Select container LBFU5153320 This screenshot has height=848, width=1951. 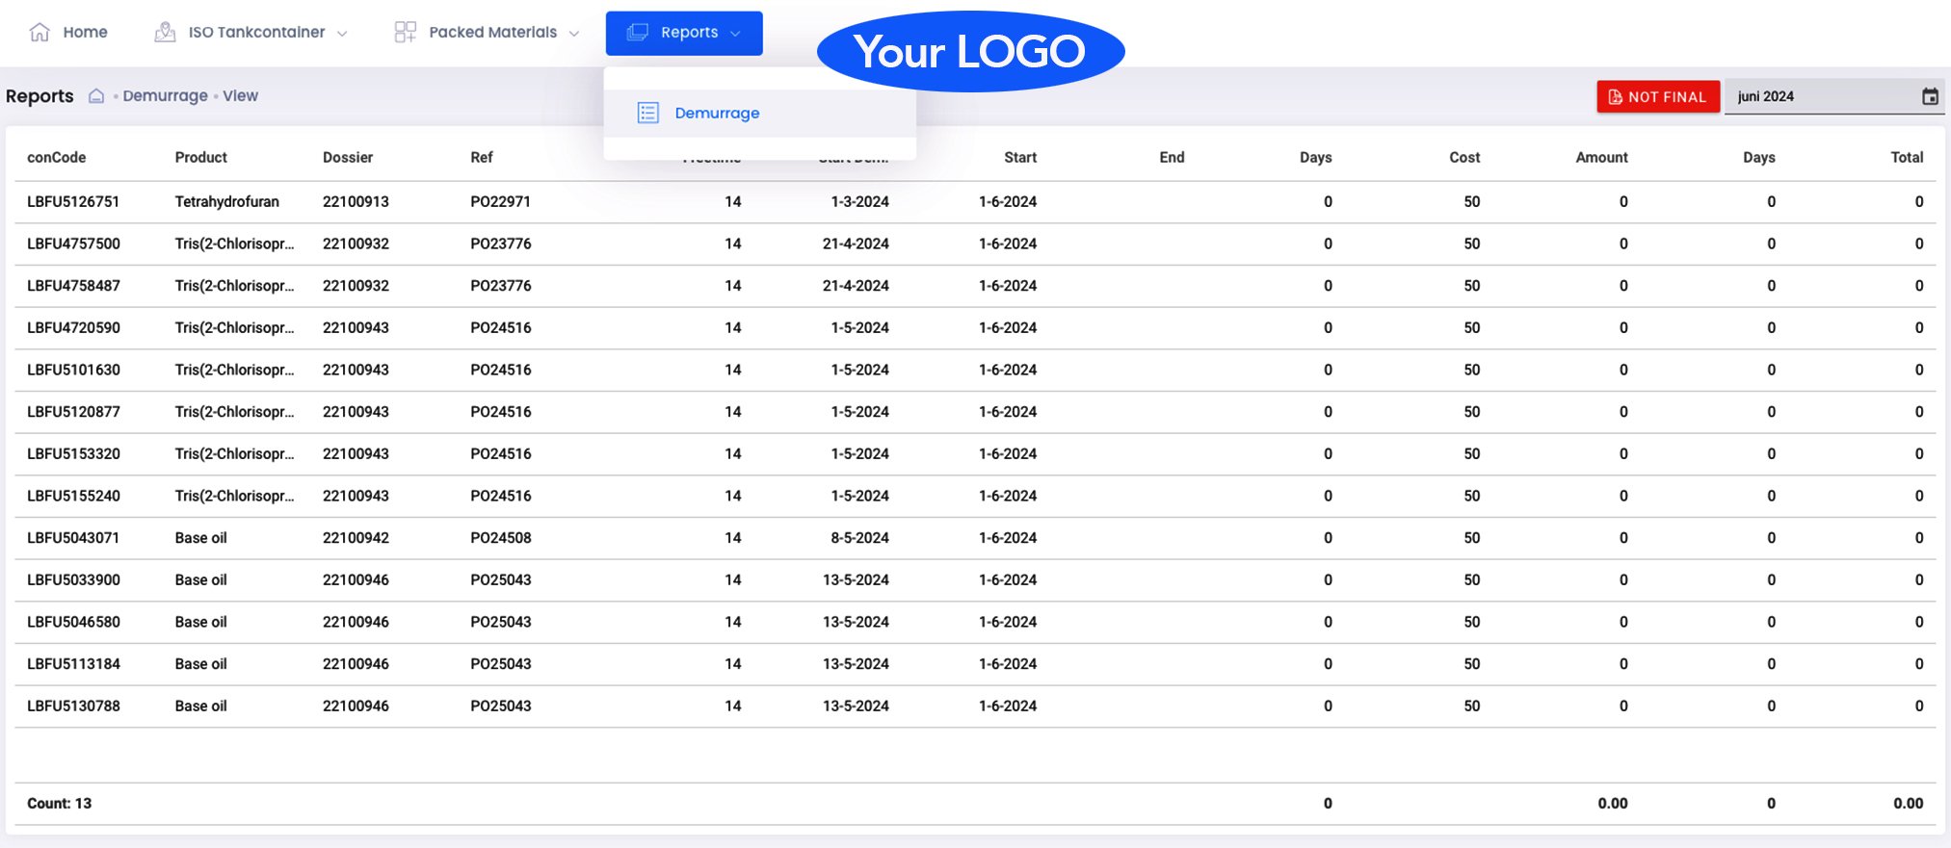pos(73,453)
